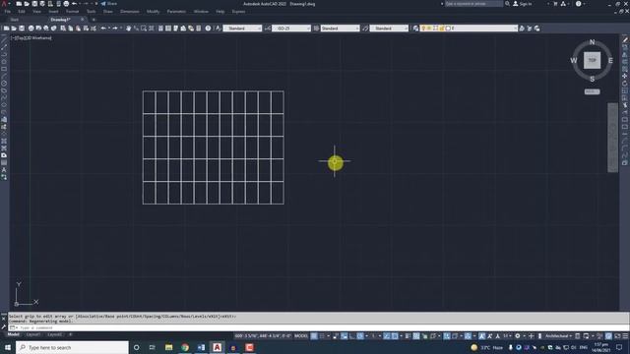The width and height of the screenshot is (630, 354).
Task: Select the Rectangle draw tool
Action: pos(4,69)
